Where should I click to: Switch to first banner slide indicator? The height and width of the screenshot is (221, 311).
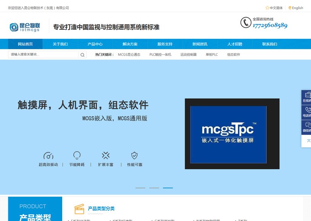(140, 188)
